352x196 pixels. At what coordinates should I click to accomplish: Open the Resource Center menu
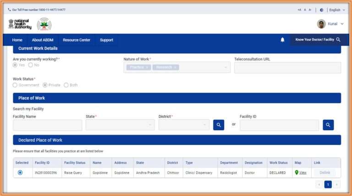tap(77, 40)
